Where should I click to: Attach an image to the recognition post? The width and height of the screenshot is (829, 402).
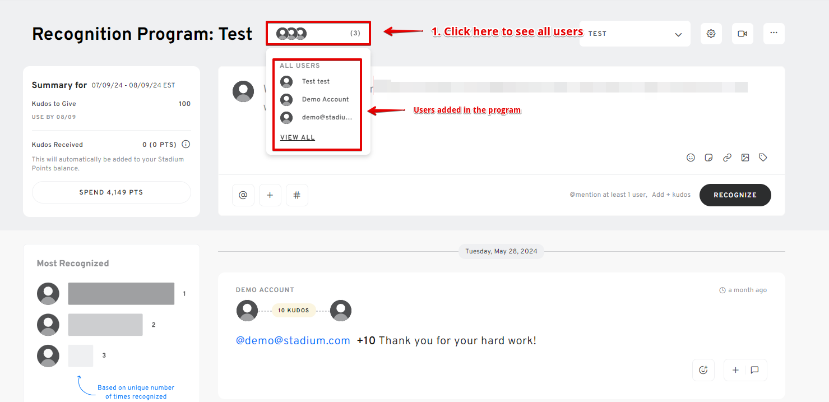click(x=745, y=158)
